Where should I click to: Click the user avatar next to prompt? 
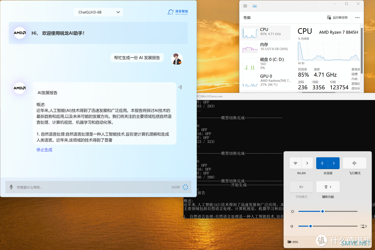tap(177, 59)
